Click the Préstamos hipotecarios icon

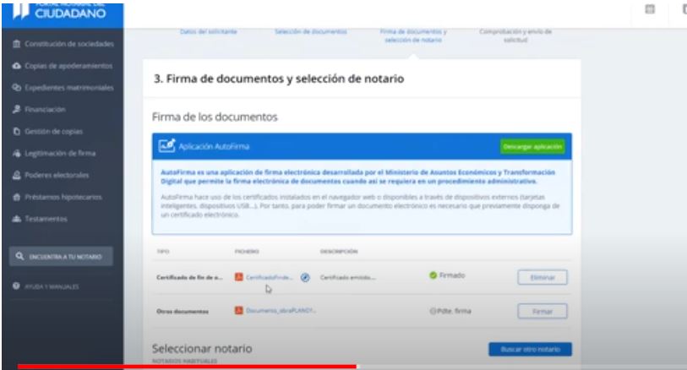click(17, 197)
